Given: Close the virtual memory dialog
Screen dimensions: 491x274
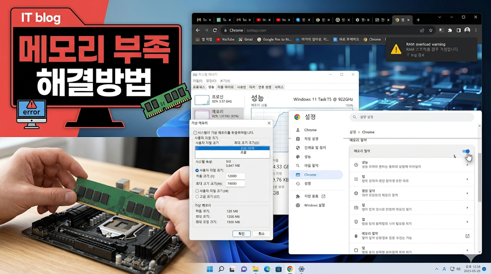Looking at the screenshot, I should pos(269,123).
